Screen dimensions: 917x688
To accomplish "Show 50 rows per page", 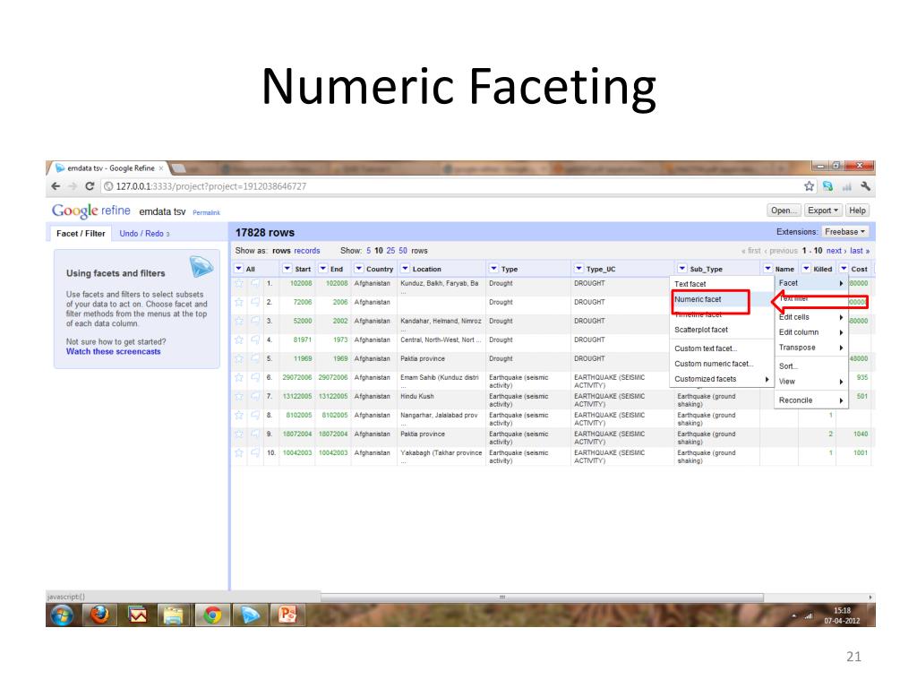I will (403, 251).
